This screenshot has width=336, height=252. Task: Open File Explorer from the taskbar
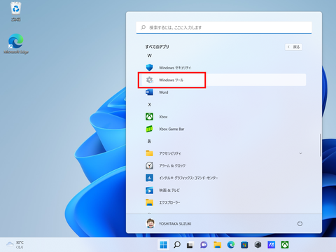click(217, 244)
